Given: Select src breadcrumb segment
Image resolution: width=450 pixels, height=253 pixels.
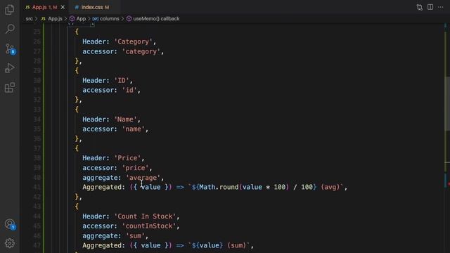Looking at the screenshot, I should 30,19.
